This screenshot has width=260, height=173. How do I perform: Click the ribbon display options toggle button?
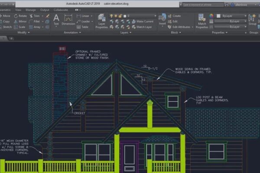tap(78, 10)
